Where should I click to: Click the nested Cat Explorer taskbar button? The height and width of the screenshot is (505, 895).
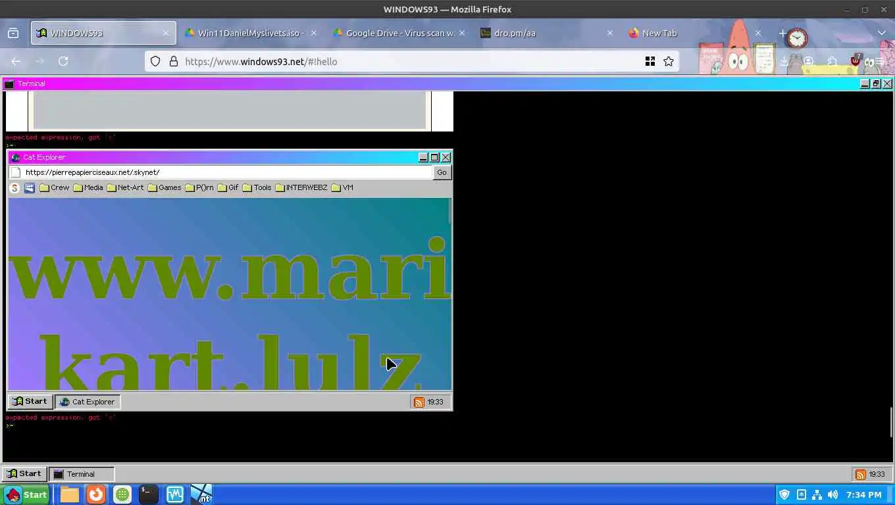pyautogui.click(x=88, y=402)
